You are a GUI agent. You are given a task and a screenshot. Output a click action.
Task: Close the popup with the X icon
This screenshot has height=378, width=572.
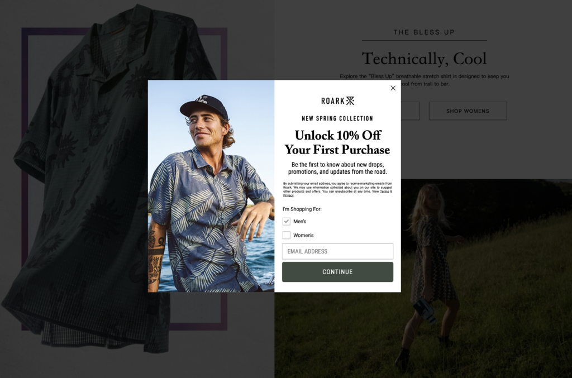[x=393, y=88]
